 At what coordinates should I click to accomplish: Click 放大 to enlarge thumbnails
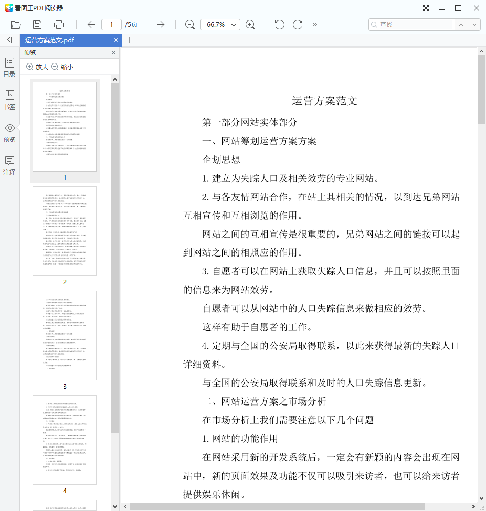point(37,67)
